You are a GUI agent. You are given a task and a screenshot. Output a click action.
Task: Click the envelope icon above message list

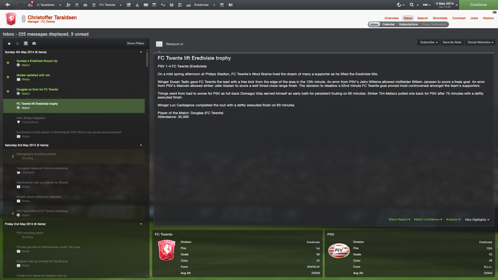[34, 44]
